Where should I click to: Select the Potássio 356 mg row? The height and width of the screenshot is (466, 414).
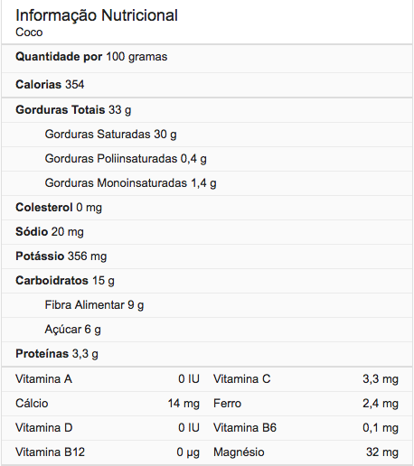pyautogui.click(x=207, y=256)
